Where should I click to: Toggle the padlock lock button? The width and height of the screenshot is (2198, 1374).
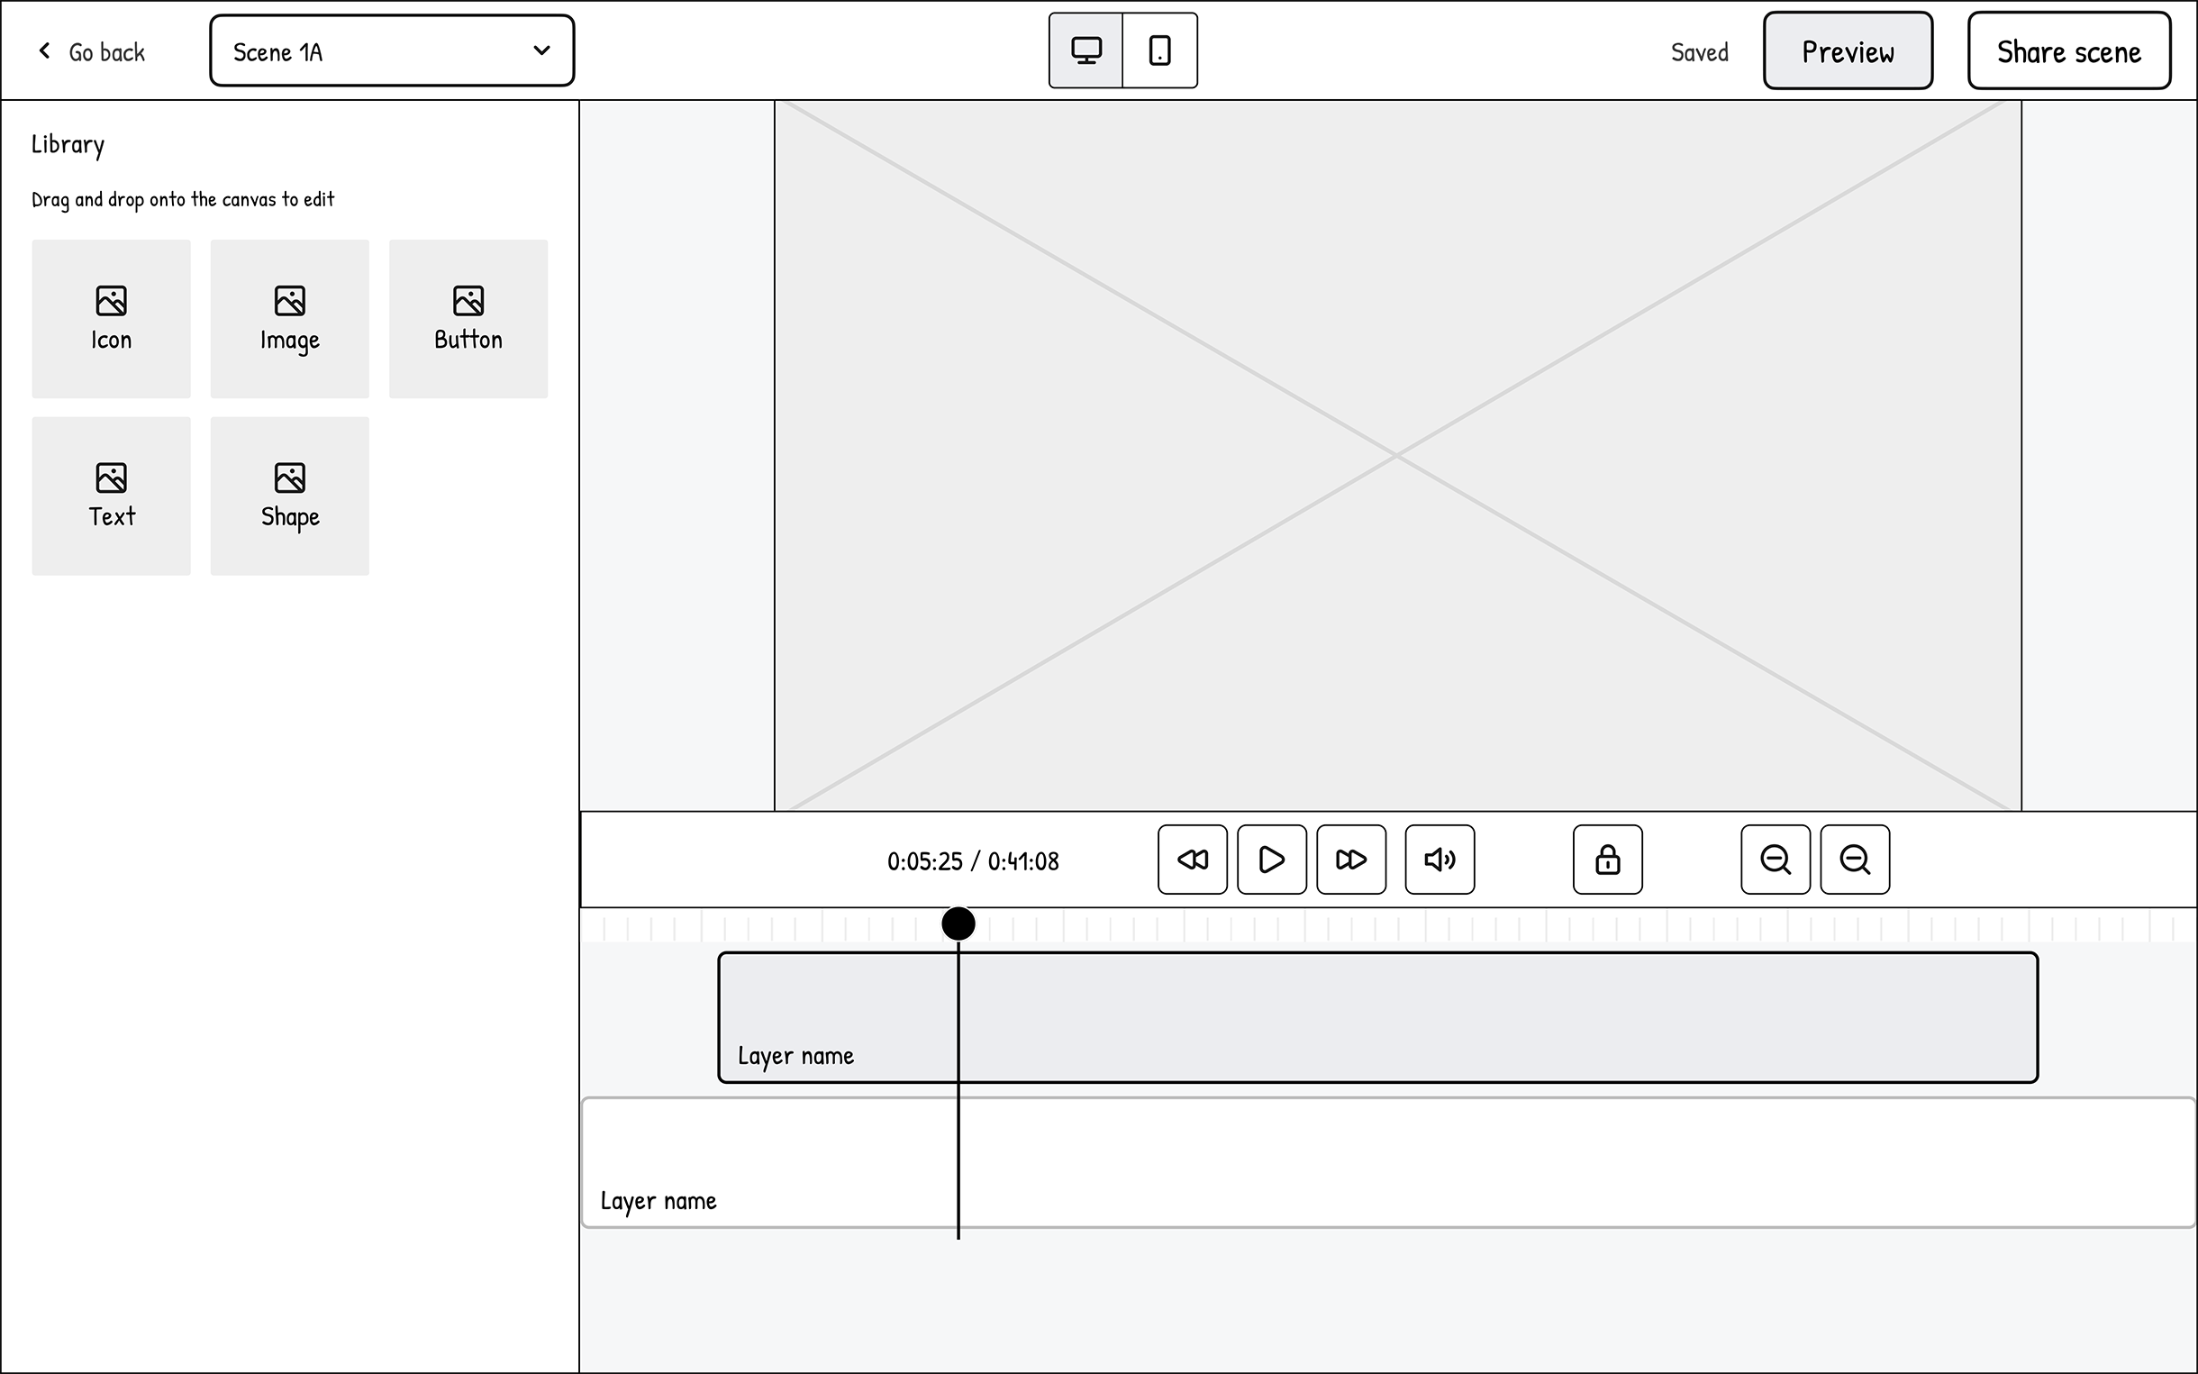point(1608,860)
